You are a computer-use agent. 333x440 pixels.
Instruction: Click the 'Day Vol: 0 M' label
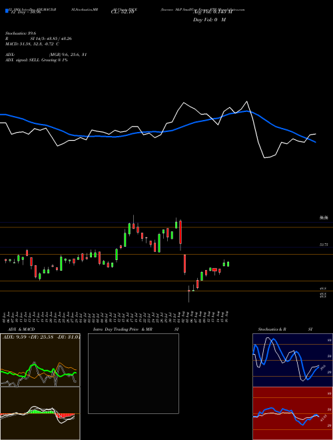pos(209,20)
